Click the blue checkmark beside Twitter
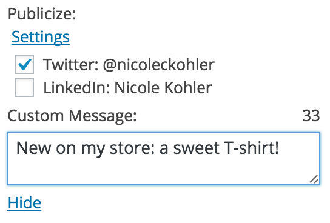330x223 pixels. [x=25, y=64]
